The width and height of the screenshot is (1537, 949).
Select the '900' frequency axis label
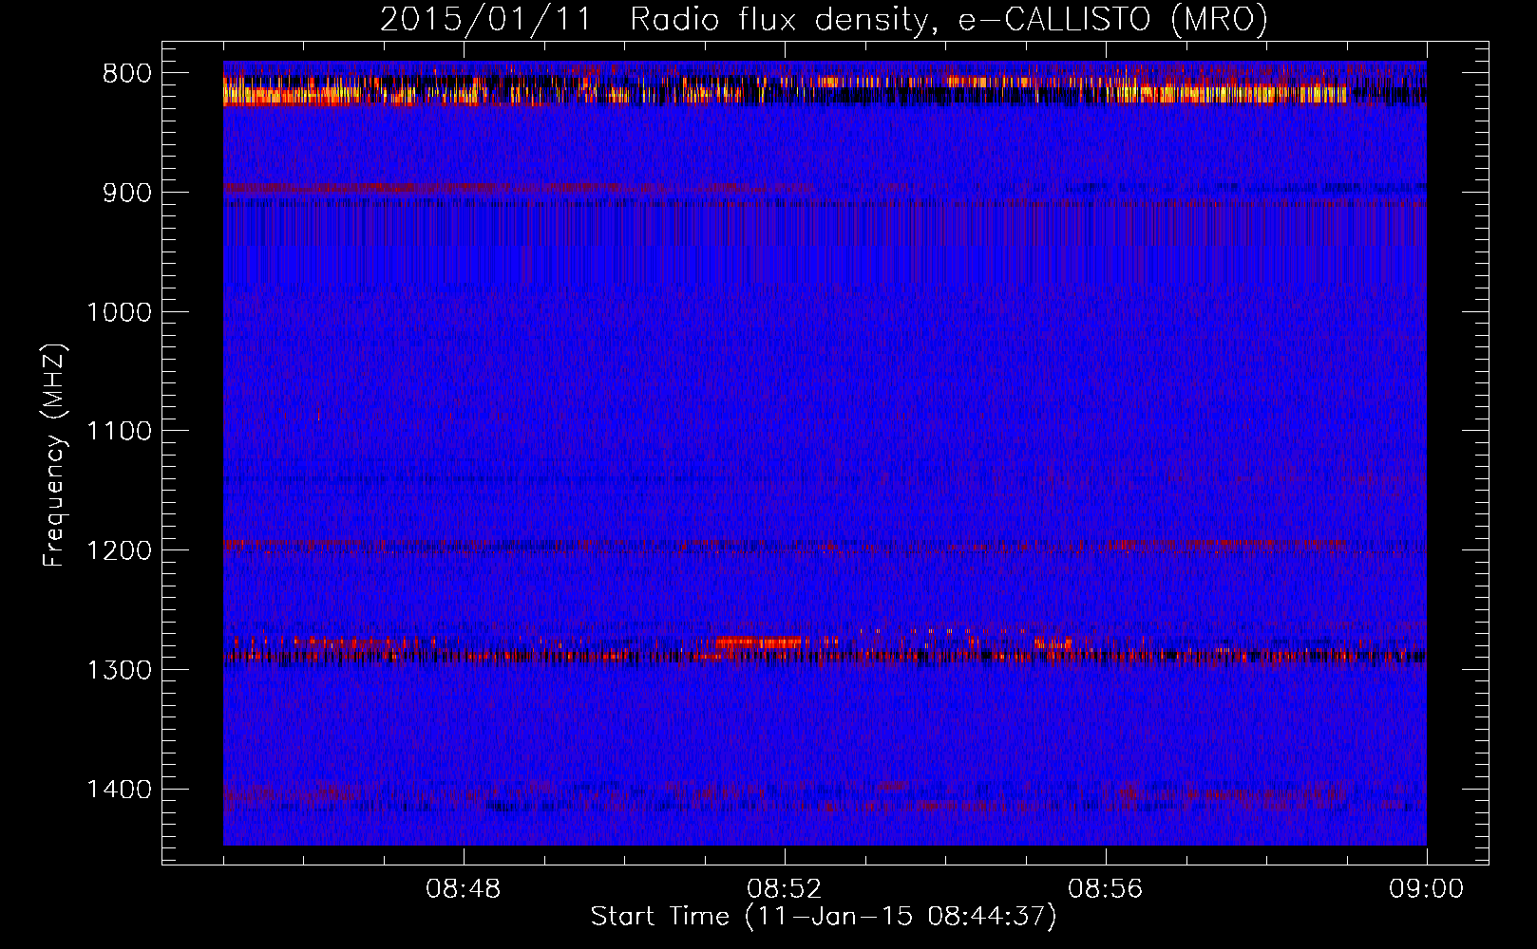126,193
